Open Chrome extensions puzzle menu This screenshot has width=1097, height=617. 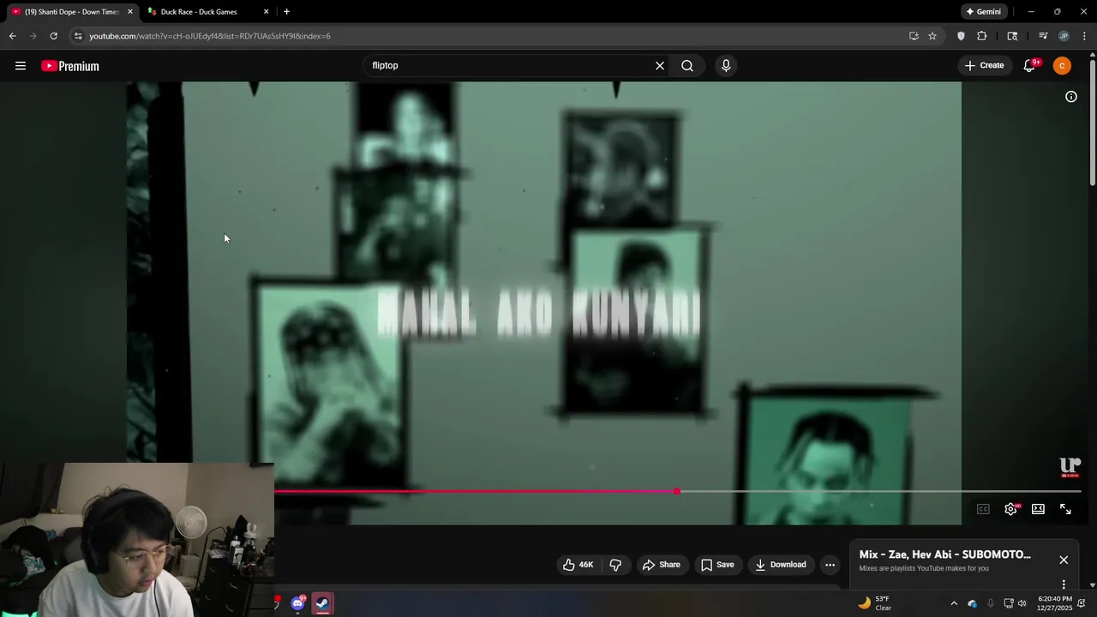point(982,36)
